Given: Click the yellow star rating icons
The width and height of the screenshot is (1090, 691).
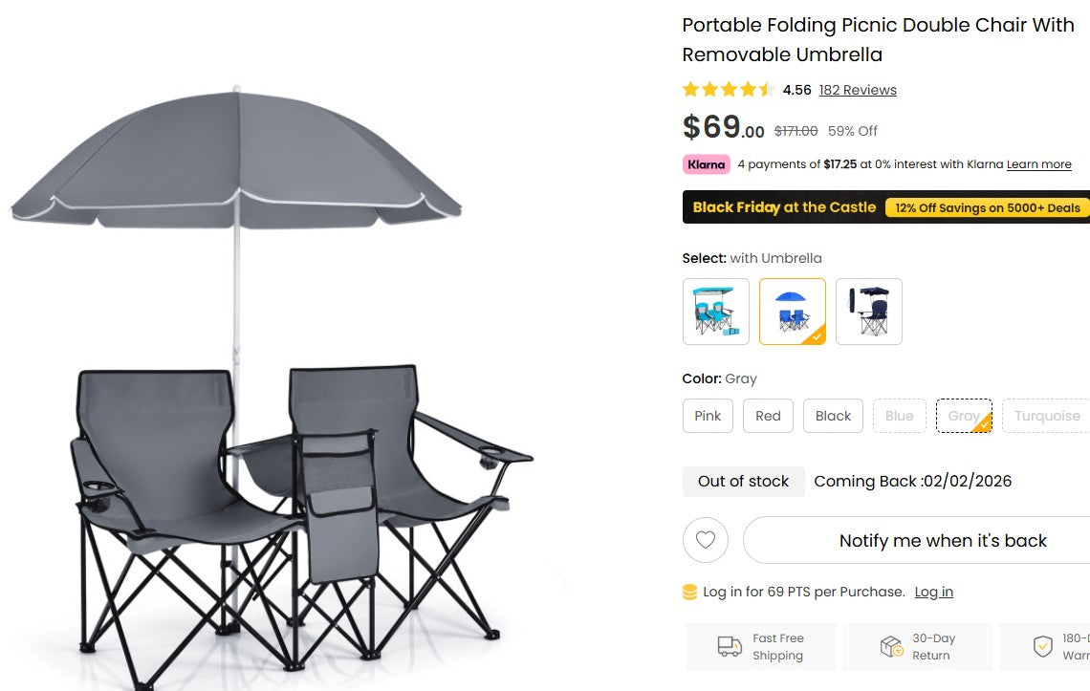Looking at the screenshot, I should (728, 89).
